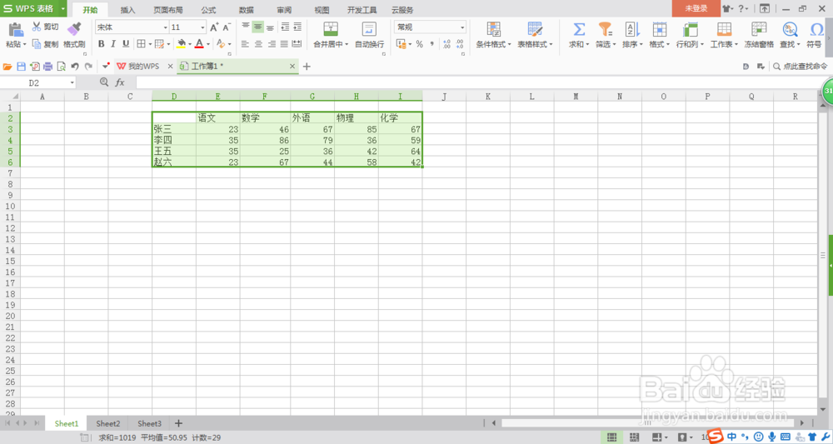833x444 pixels.
Task: Undo the last action
Action: (x=75, y=67)
